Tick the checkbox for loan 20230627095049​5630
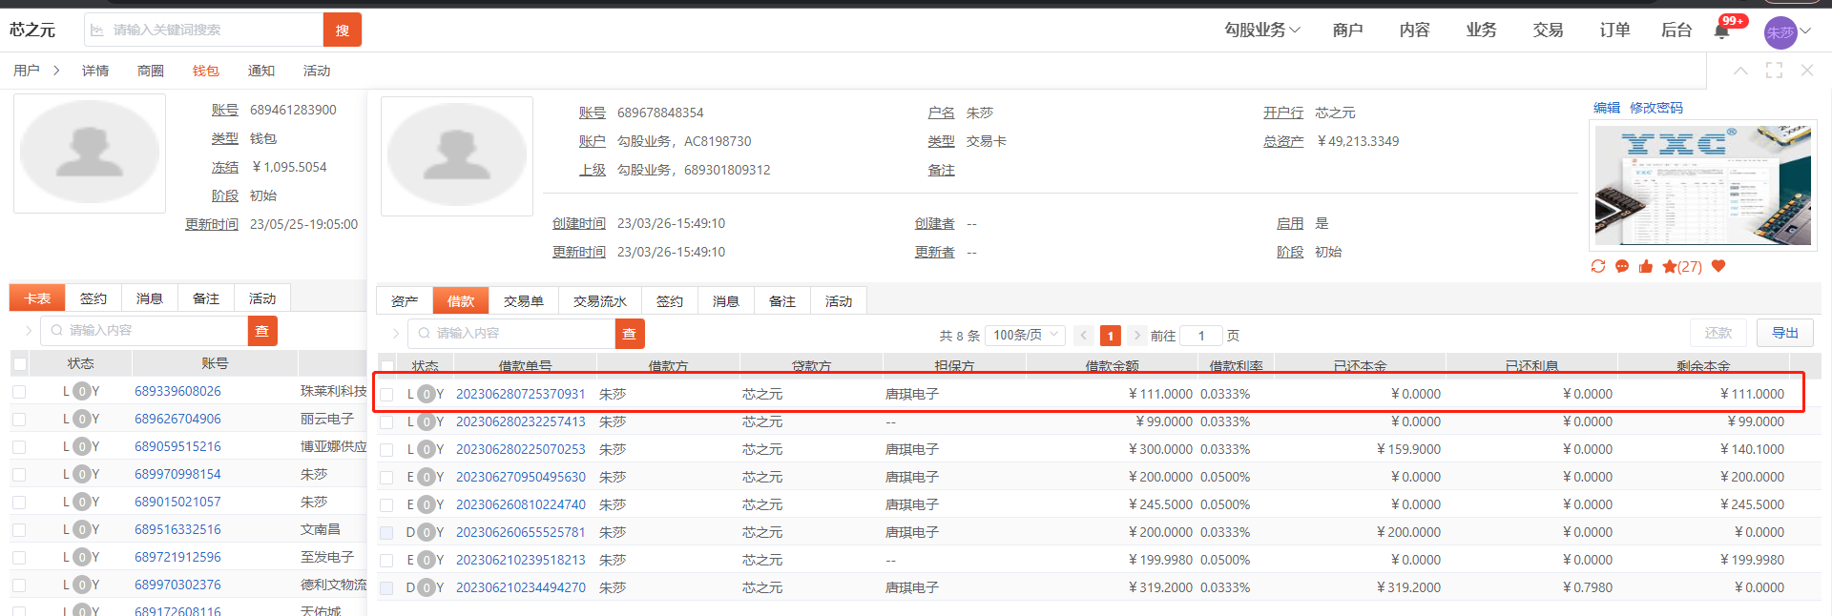The image size is (1832, 616). [x=386, y=477]
